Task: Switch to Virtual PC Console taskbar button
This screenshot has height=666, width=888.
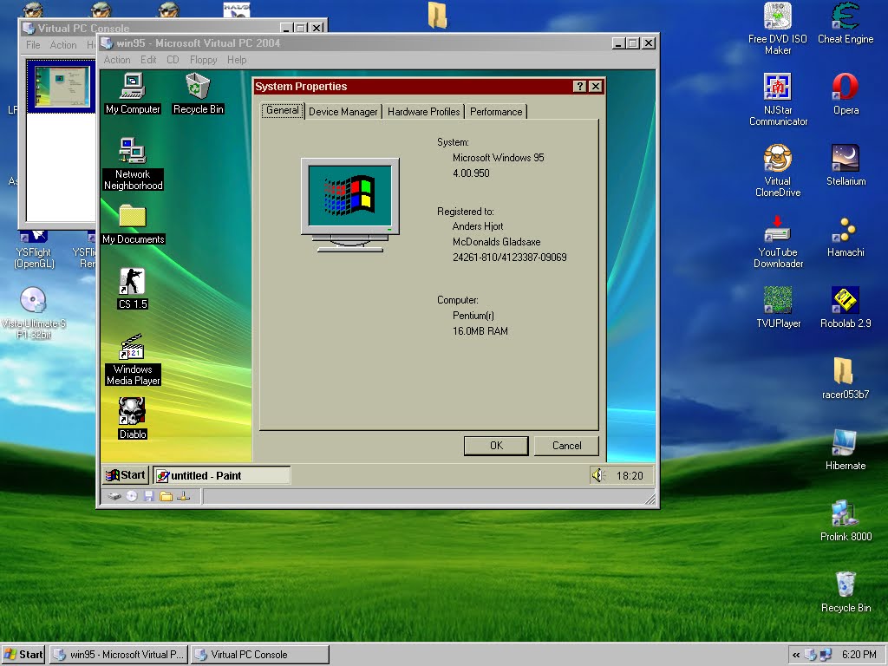Action: point(259,655)
